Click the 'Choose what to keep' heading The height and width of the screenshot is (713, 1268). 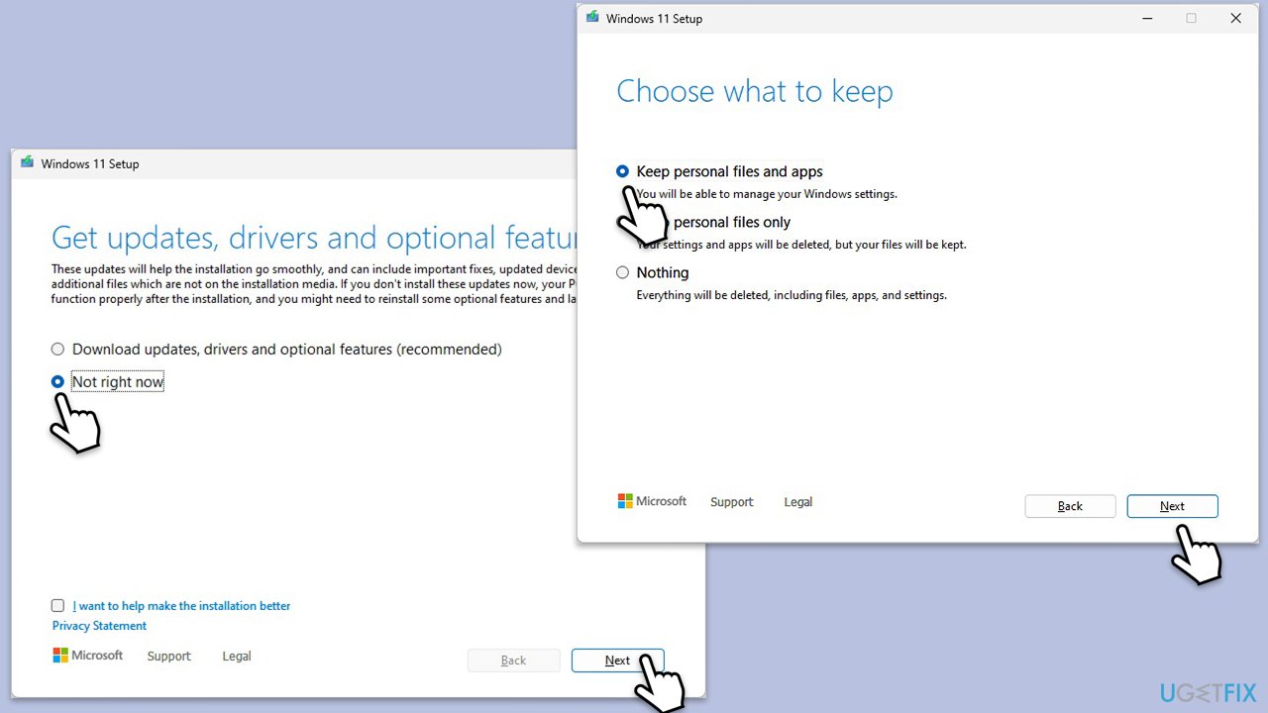pyautogui.click(x=755, y=91)
